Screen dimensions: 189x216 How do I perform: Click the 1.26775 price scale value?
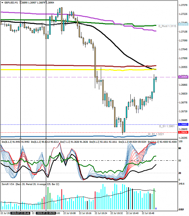pos(183,103)
